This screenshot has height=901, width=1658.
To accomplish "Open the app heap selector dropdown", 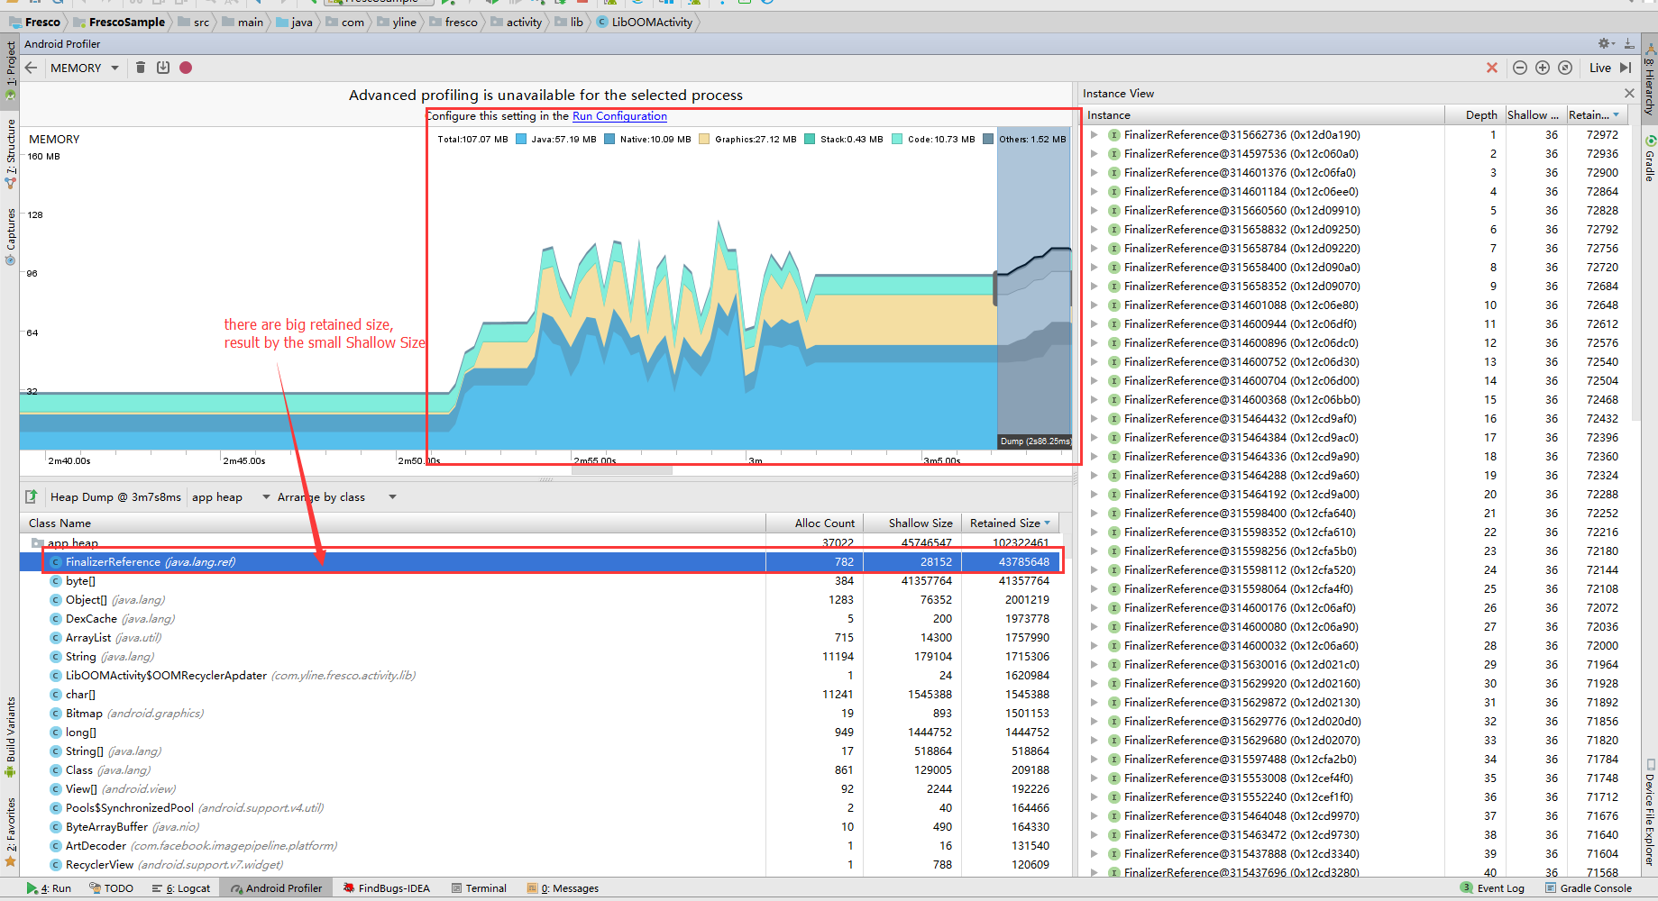I will pos(231,497).
